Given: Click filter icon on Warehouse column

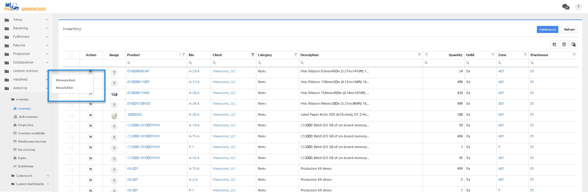Looking at the screenshot, I should pyautogui.click(x=574, y=55).
